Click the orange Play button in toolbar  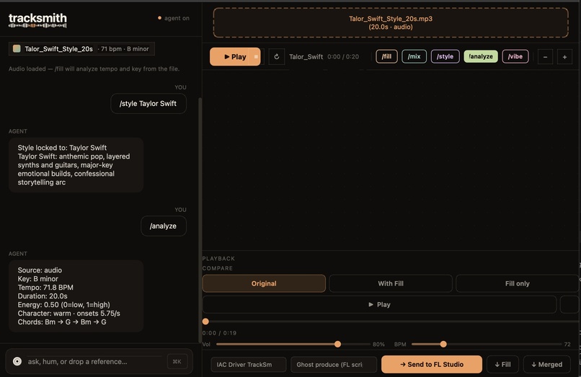click(235, 57)
